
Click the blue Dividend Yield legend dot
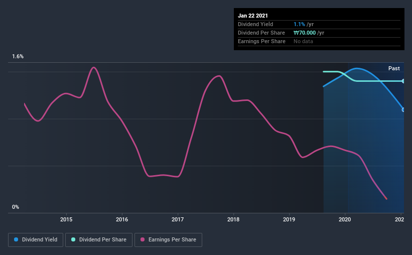pos(16,239)
